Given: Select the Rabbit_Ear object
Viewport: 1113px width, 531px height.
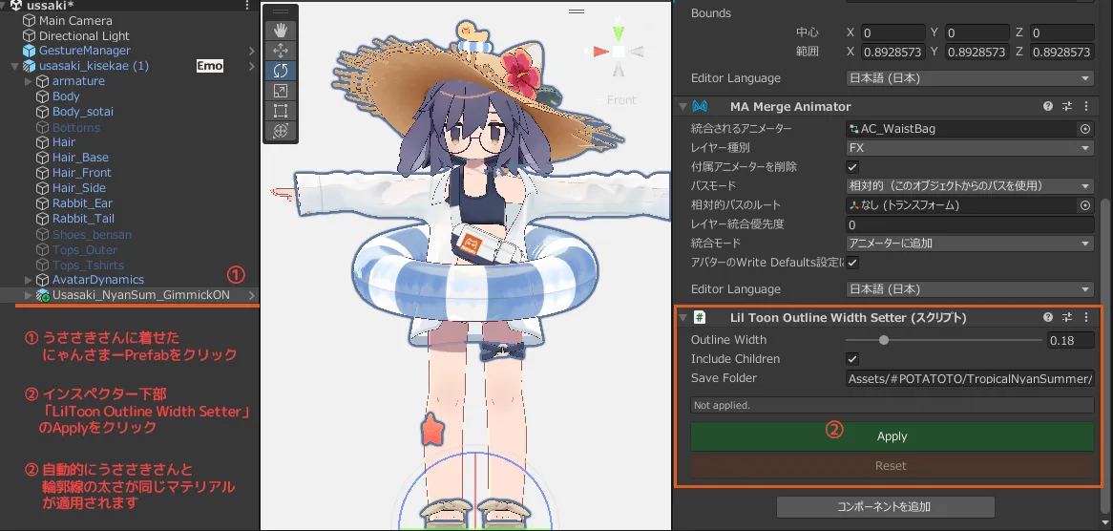Looking at the screenshot, I should (x=82, y=203).
